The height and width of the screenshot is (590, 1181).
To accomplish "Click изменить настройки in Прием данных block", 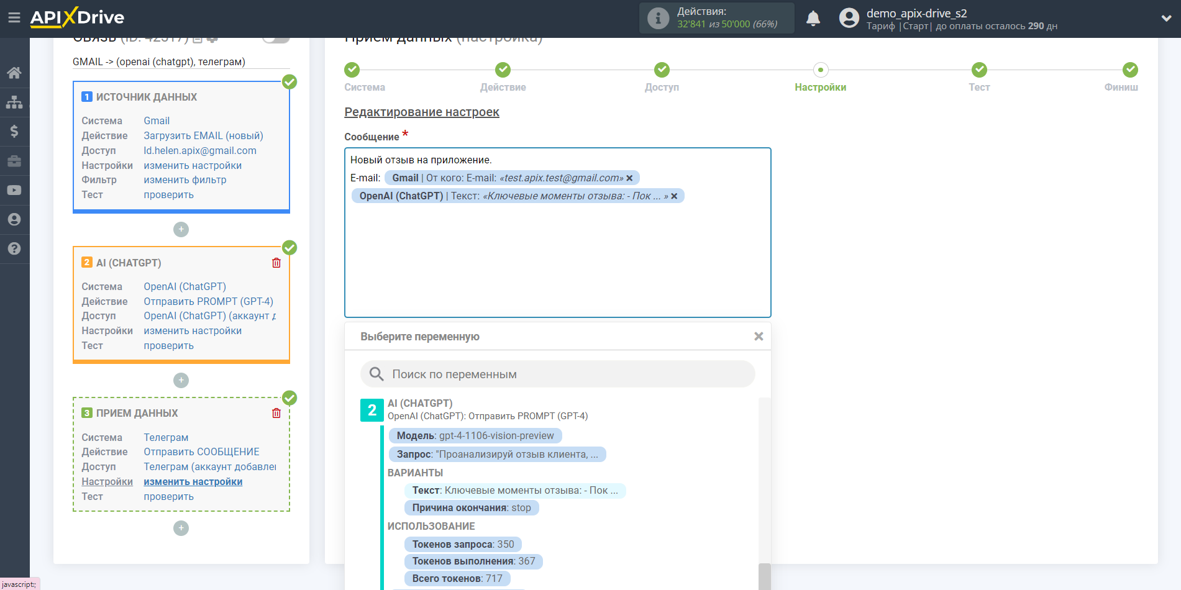I will [193, 482].
